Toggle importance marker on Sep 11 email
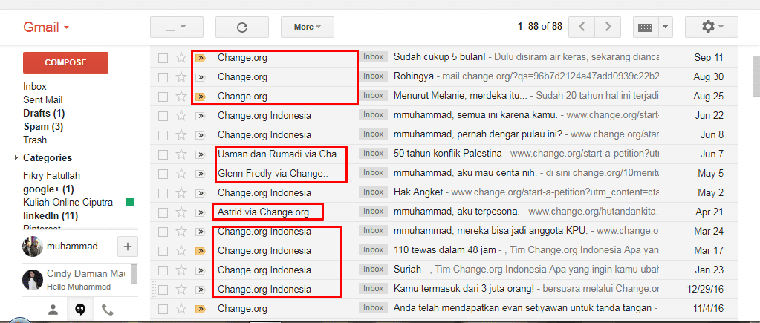This screenshot has height=323, width=760. click(x=200, y=58)
